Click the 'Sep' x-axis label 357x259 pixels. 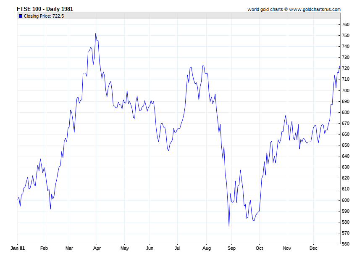(231, 248)
